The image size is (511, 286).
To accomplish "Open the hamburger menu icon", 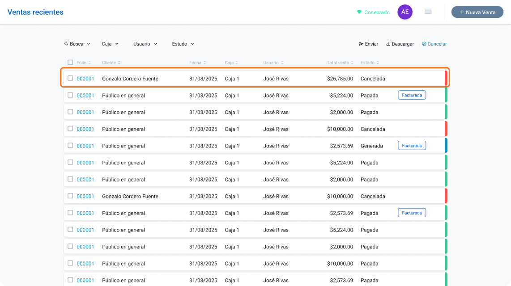I will point(428,12).
